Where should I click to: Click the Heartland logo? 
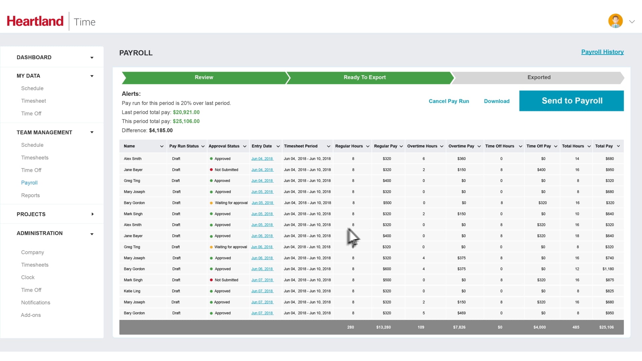coord(35,21)
